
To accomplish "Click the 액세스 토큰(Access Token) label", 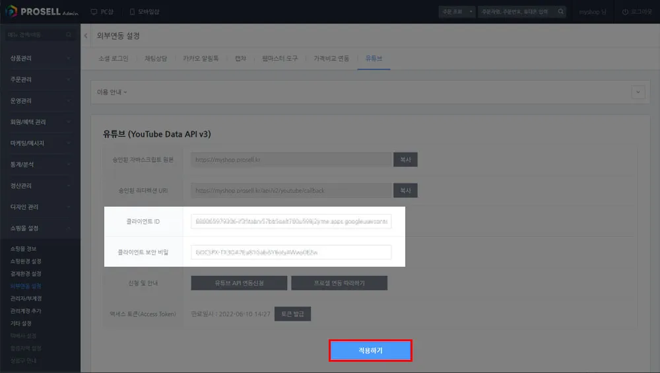I will click(143, 314).
